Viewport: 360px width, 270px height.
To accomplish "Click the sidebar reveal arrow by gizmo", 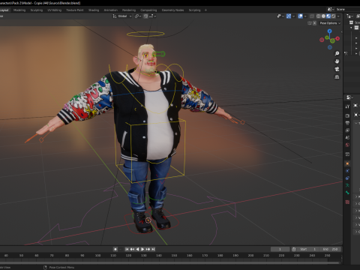I will (x=341, y=31).
